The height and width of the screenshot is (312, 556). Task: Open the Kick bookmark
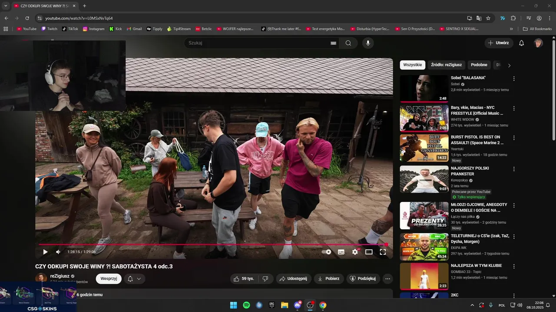click(x=116, y=29)
